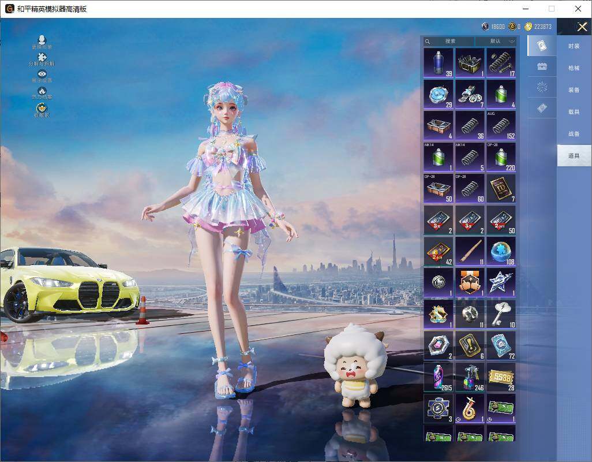Viewport: 592px width, 462px height.
Task: Select the card sub-category tab icon
Action: [x=542, y=46]
